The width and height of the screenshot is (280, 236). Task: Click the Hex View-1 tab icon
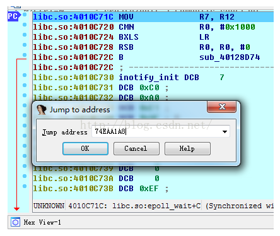pyautogui.click(x=15, y=222)
